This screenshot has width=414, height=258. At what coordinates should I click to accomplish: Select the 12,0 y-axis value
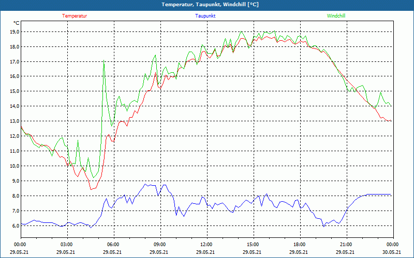point(14,136)
